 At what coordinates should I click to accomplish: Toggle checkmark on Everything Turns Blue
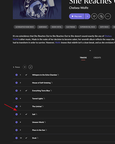[26, 90]
